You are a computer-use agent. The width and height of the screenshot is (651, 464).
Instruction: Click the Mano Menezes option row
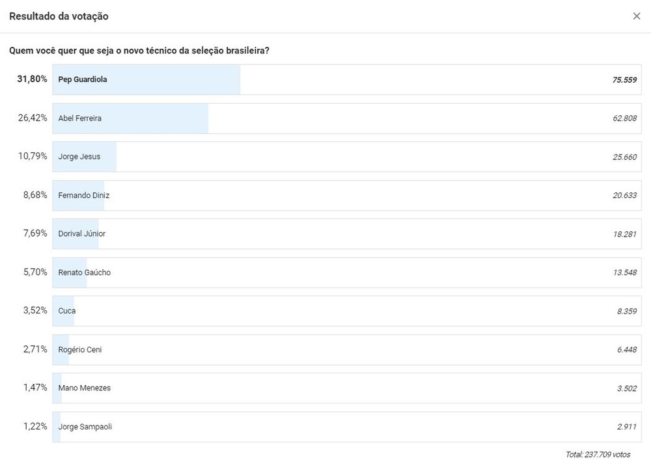(346, 388)
